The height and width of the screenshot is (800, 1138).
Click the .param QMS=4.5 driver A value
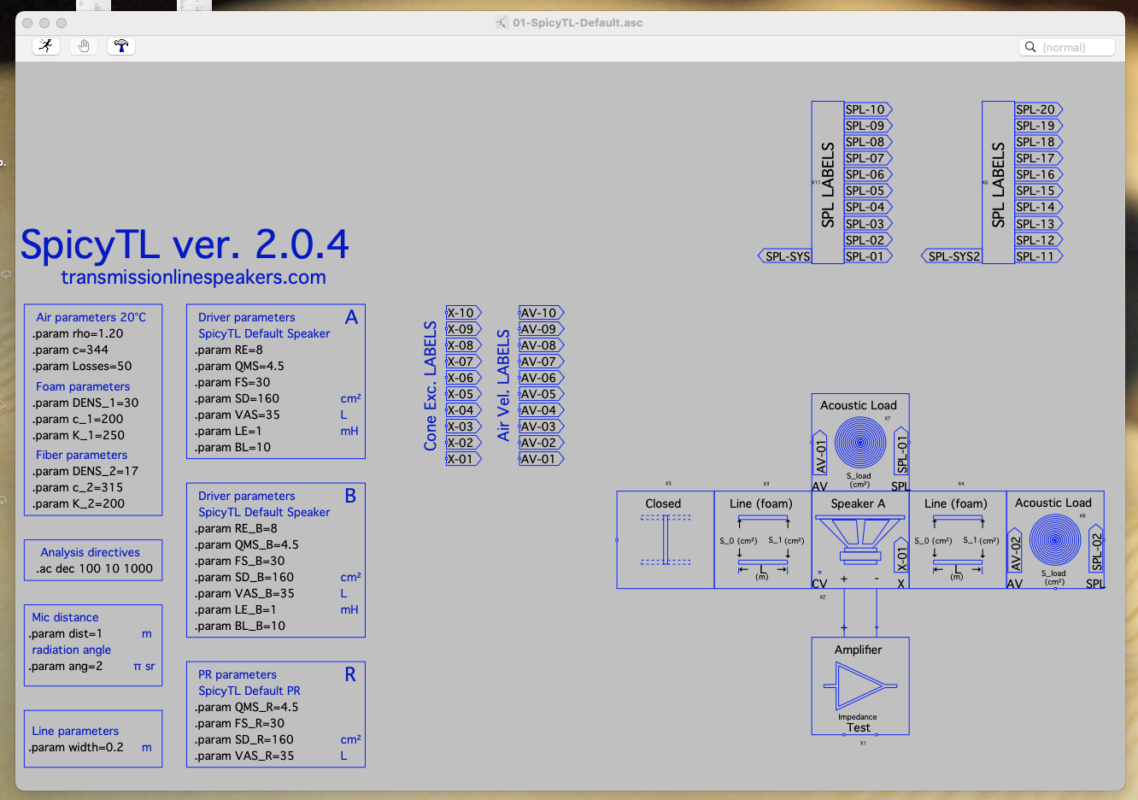pyautogui.click(x=239, y=366)
